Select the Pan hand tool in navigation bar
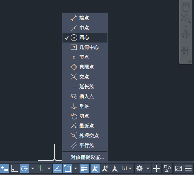Image resolution: width=194 pixels, height=175 pixels. (185, 7)
